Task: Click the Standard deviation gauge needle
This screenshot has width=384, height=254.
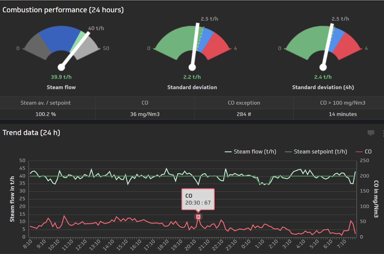Action: click(195, 46)
